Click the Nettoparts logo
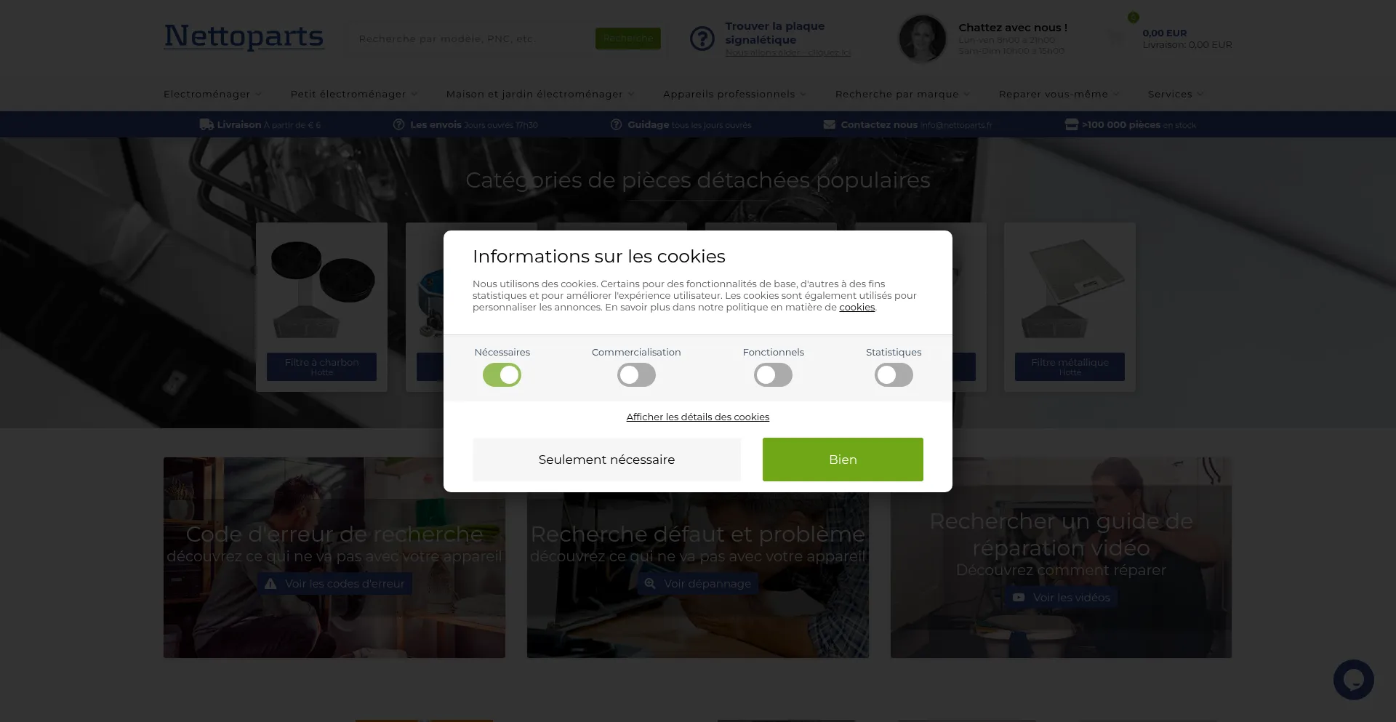Viewport: 1396px width, 722px height. pos(244,36)
